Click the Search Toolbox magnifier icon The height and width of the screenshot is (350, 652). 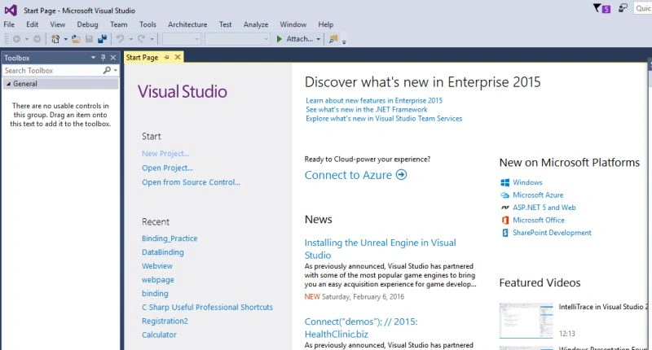(x=107, y=71)
